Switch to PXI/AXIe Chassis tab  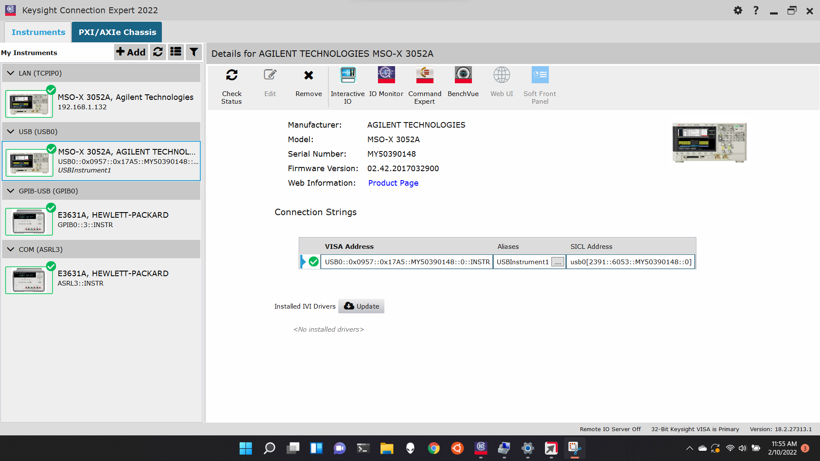[117, 32]
